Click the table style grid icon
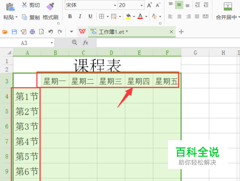240x181 pixels. tap(114, 16)
